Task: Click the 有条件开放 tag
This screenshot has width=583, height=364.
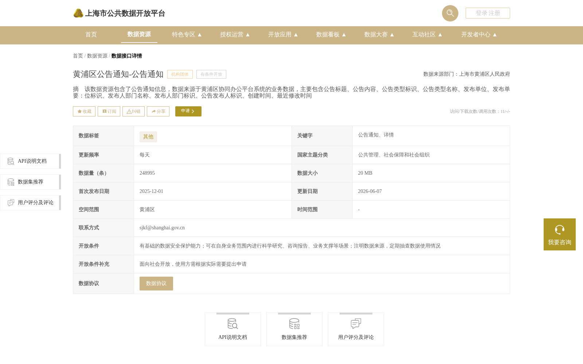Action: (211, 74)
